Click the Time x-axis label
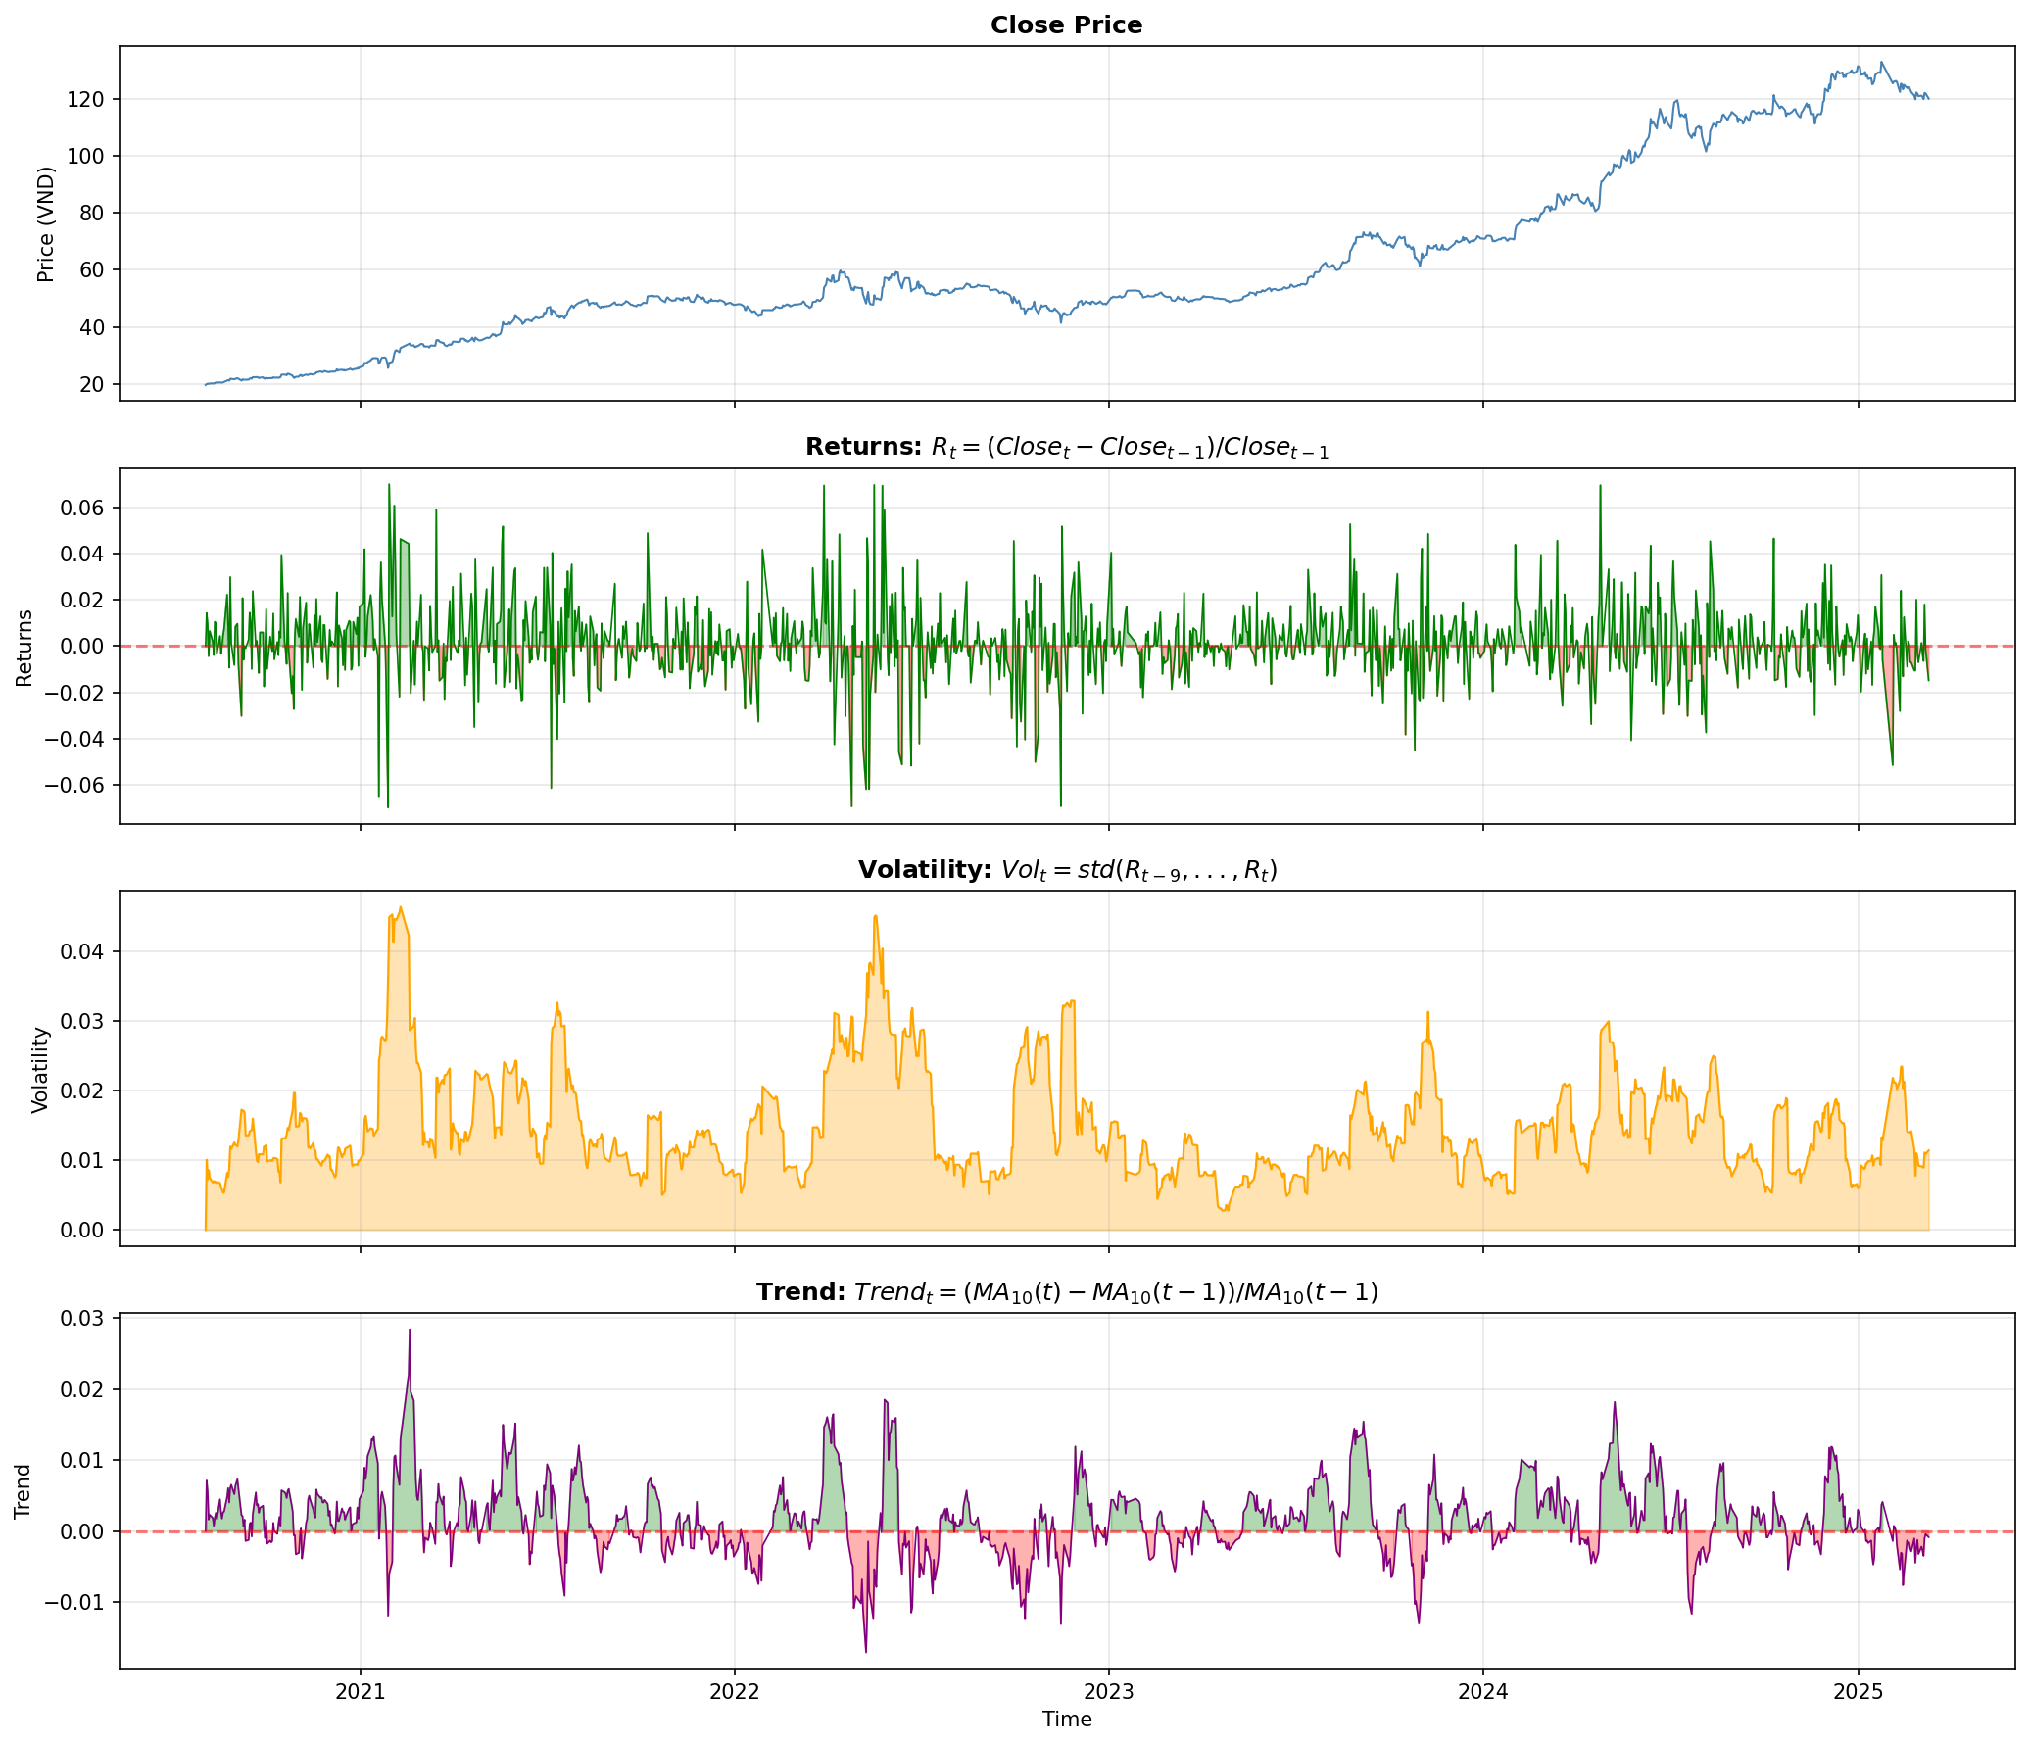Screen dimensions: 2029x1745 [1066, 1720]
